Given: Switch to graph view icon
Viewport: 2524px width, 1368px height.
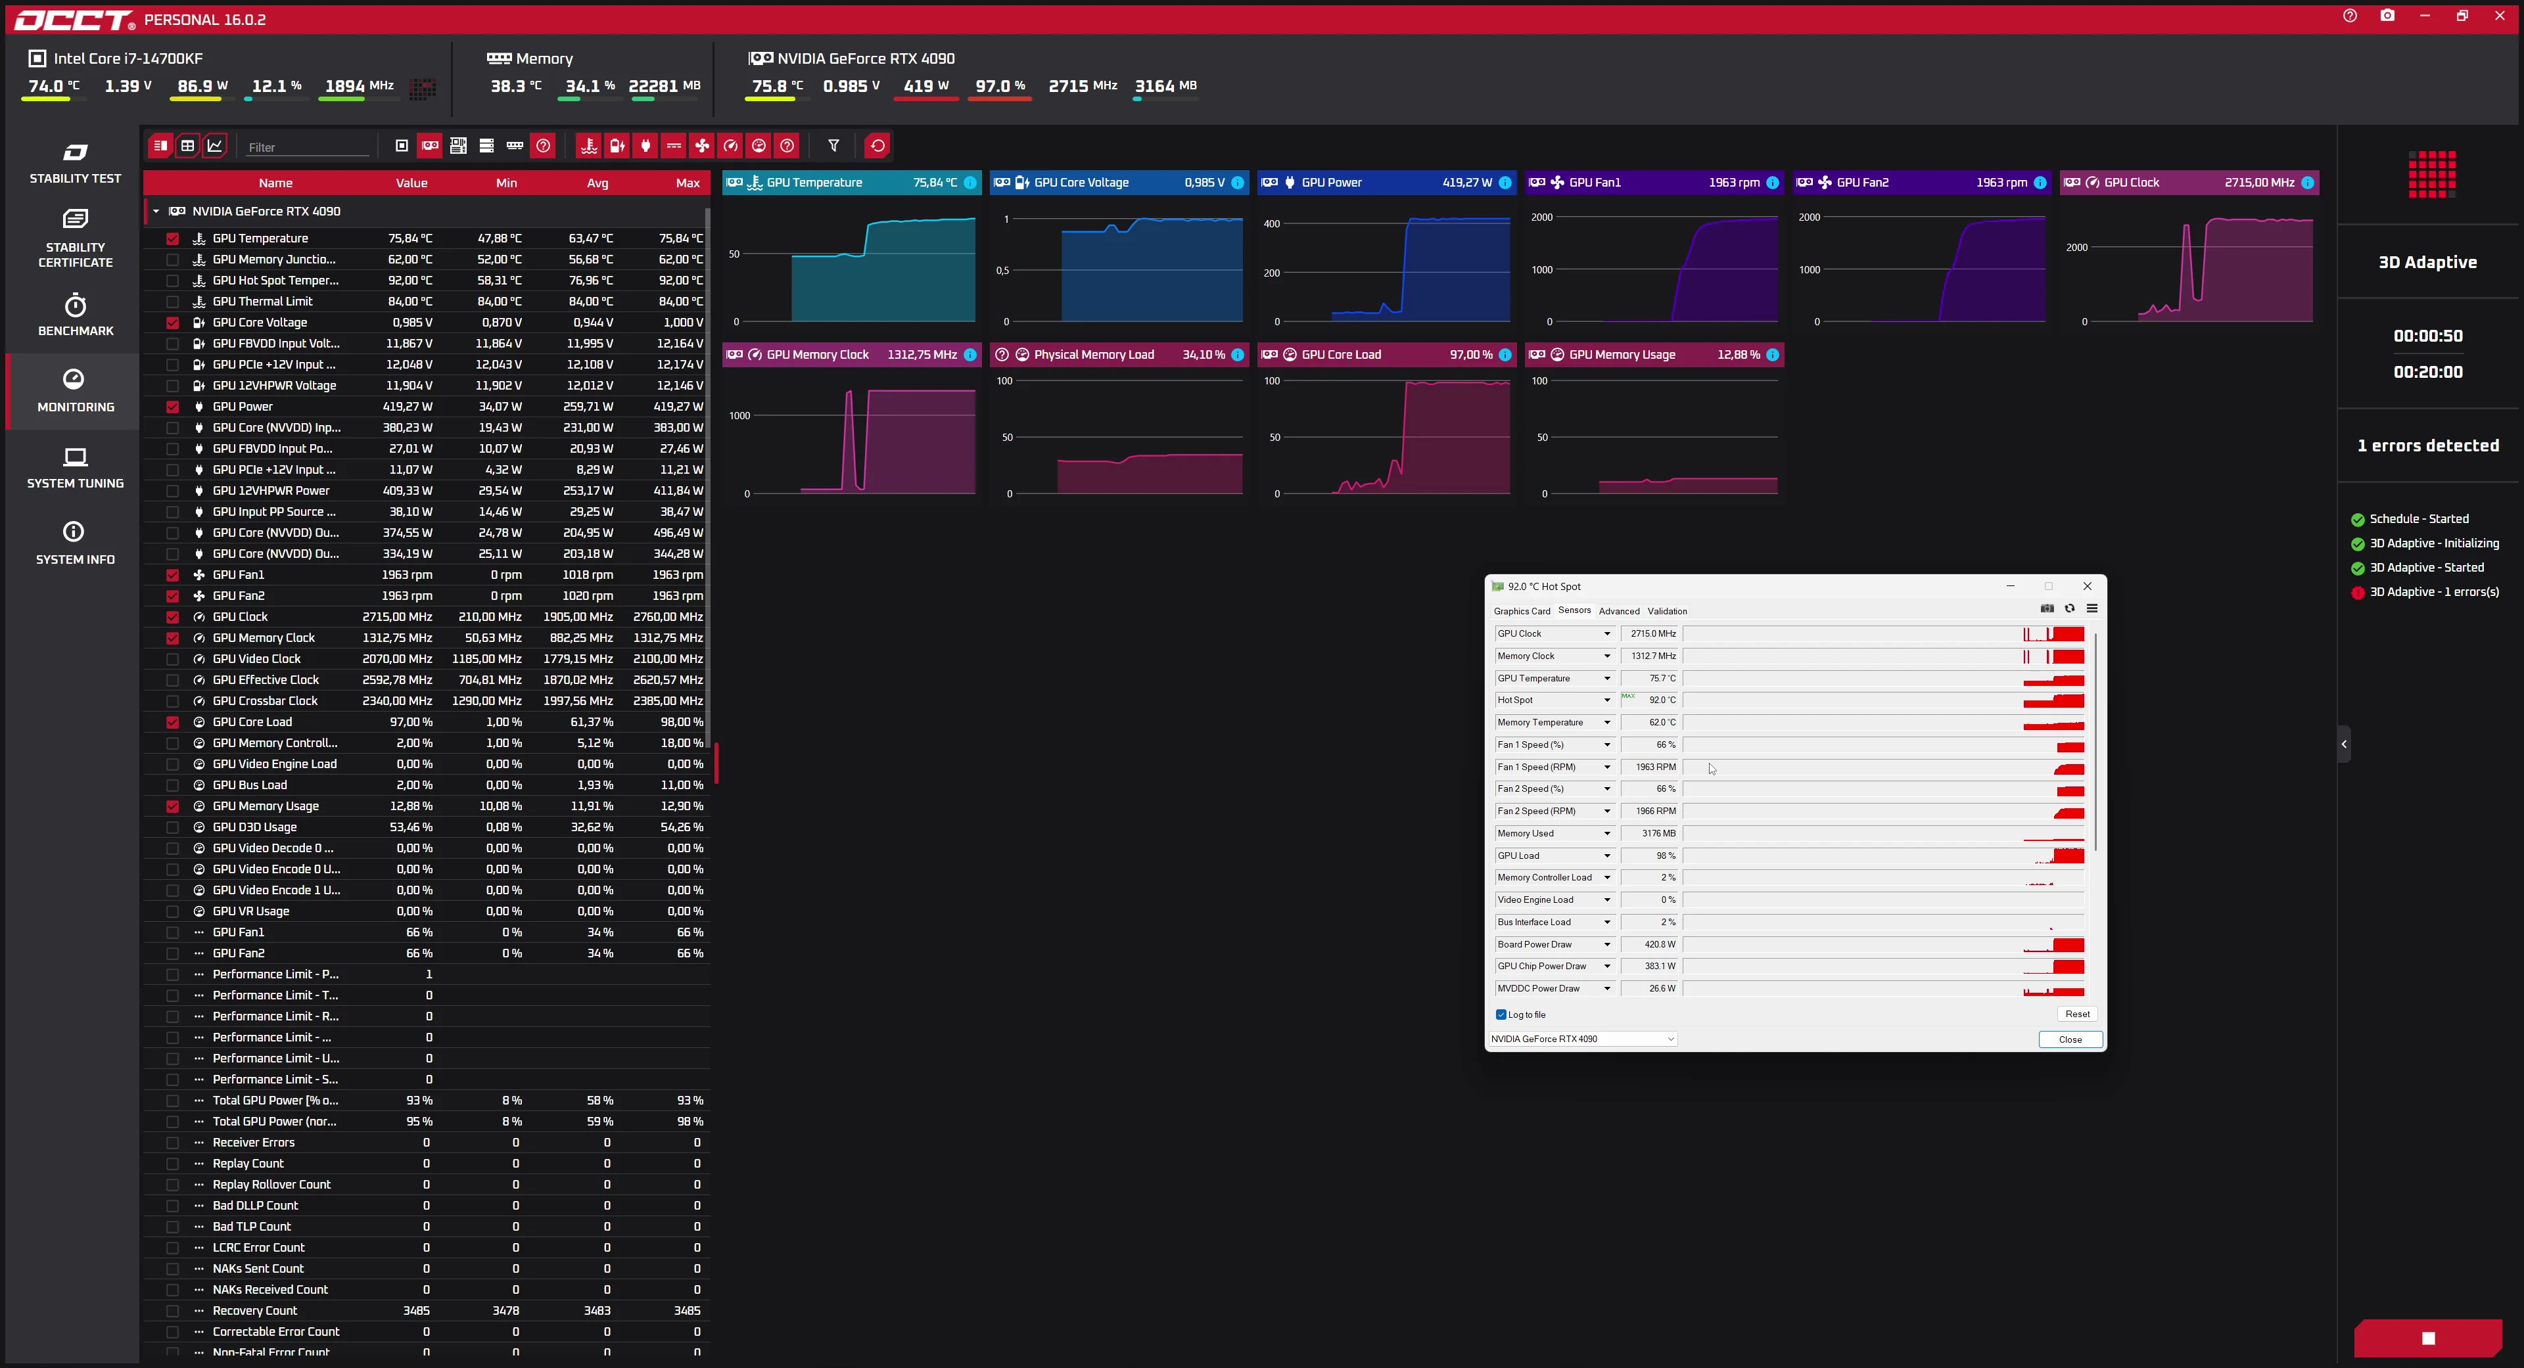Looking at the screenshot, I should [216, 146].
